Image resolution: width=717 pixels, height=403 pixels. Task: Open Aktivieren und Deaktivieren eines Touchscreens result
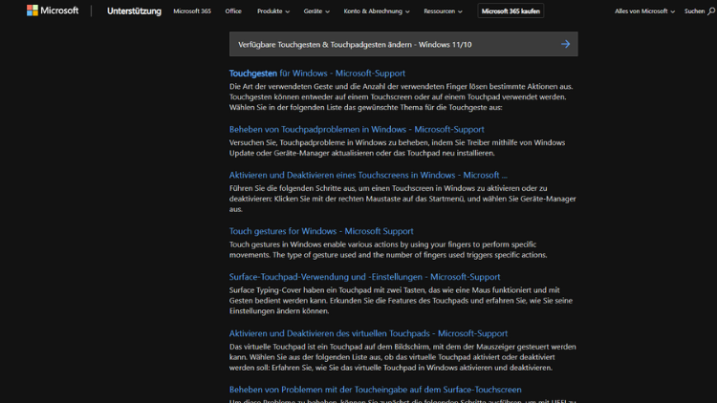coord(368,175)
